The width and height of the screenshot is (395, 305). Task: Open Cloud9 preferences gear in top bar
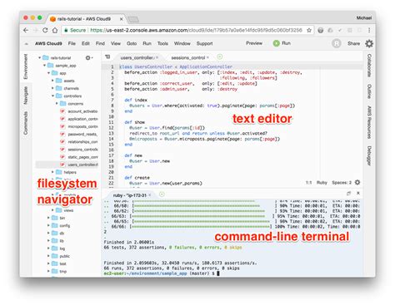point(369,43)
